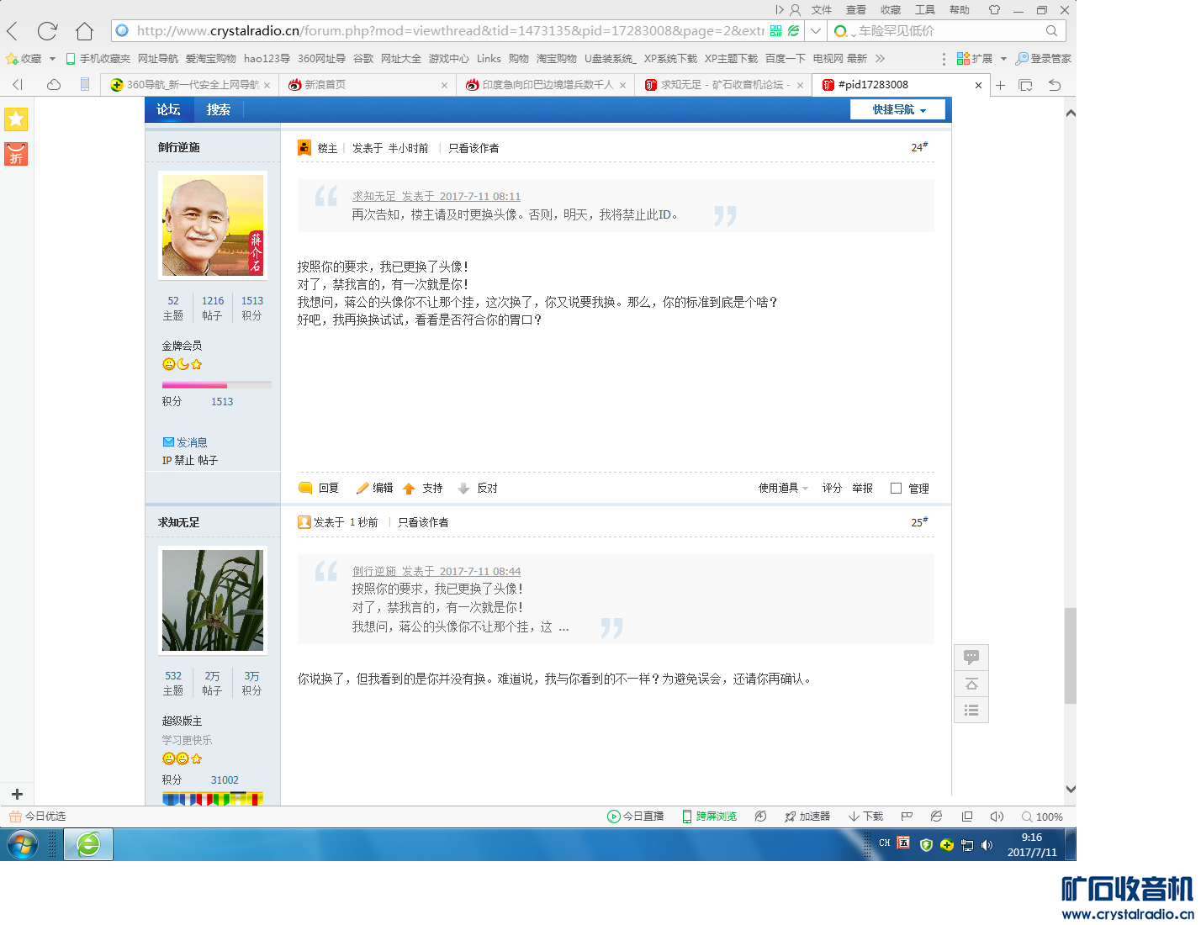Click 求知无足's orchid avatar image
1201x925 pixels.
[x=213, y=600]
